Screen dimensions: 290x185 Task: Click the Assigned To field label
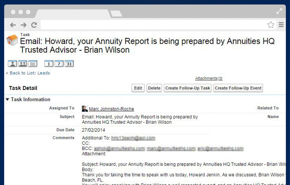coord(62,108)
